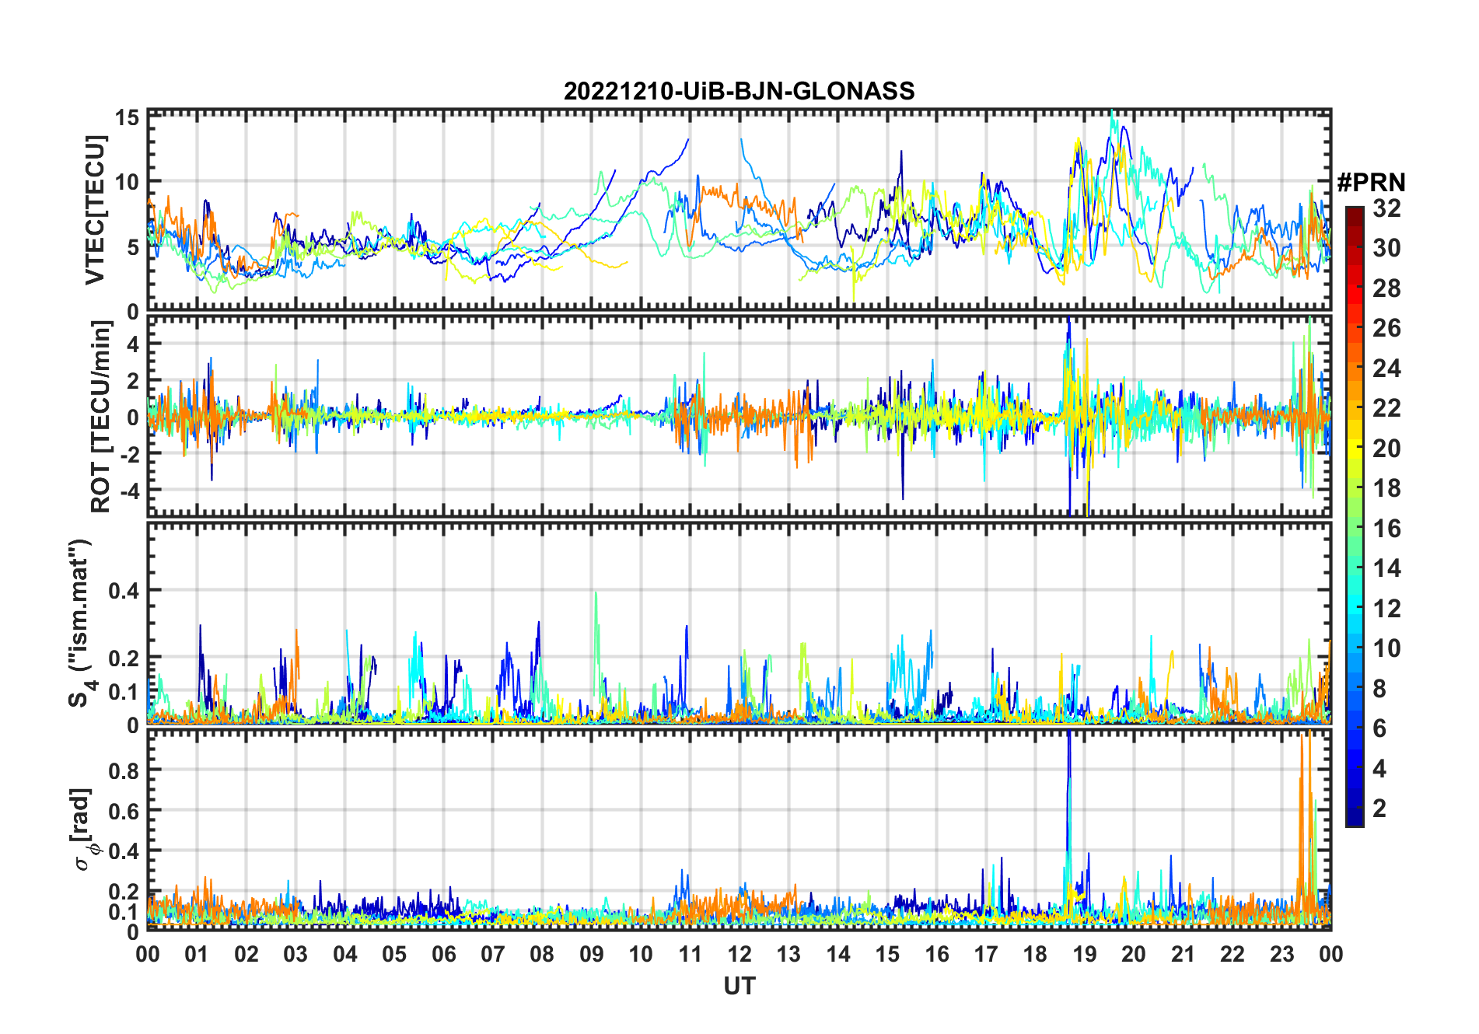This screenshot has height=1034, width=1479.
Task: Click the UT x-axis label
Action: click(739, 986)
